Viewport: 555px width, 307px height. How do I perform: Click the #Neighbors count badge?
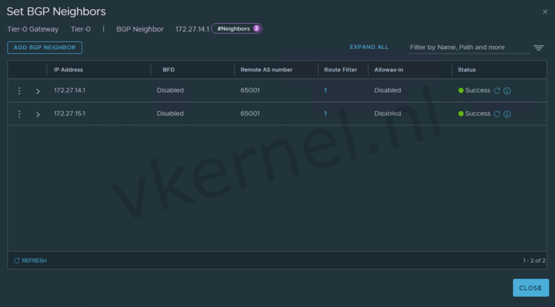236,29
